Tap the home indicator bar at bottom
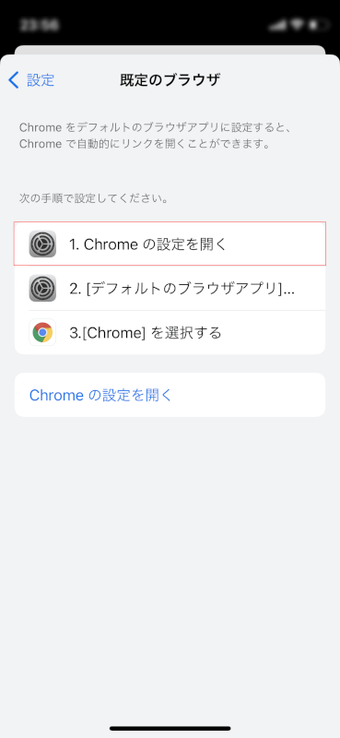340x738 pixels. point(170,728)
